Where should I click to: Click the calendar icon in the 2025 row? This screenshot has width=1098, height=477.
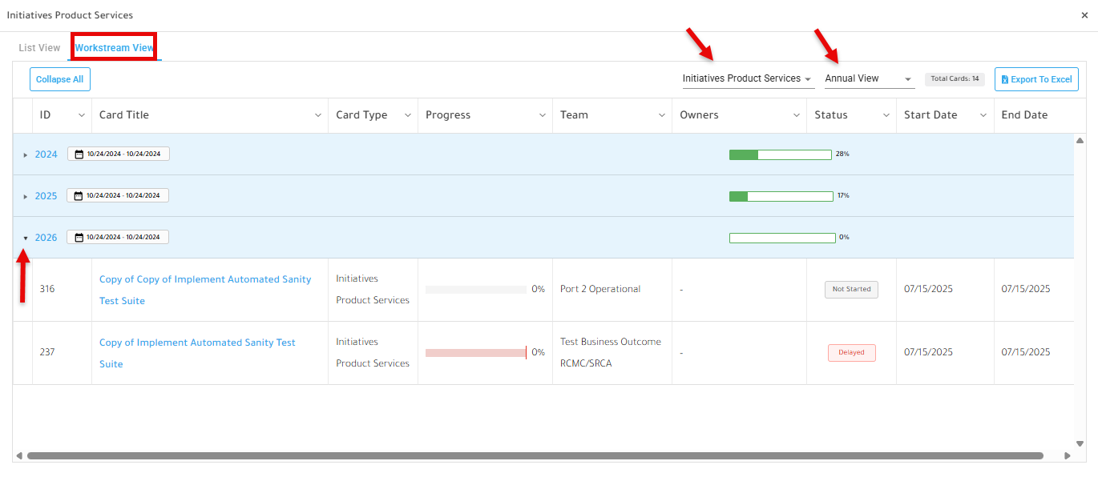(79, 195)
